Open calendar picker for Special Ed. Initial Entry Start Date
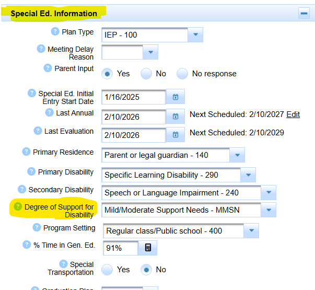Image resolution: width=315 pixels, height=290 pixels. pos(176,97)
